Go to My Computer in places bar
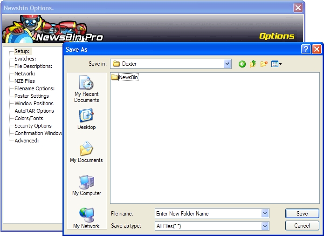 pyautogui.click(x=87, y=185)
